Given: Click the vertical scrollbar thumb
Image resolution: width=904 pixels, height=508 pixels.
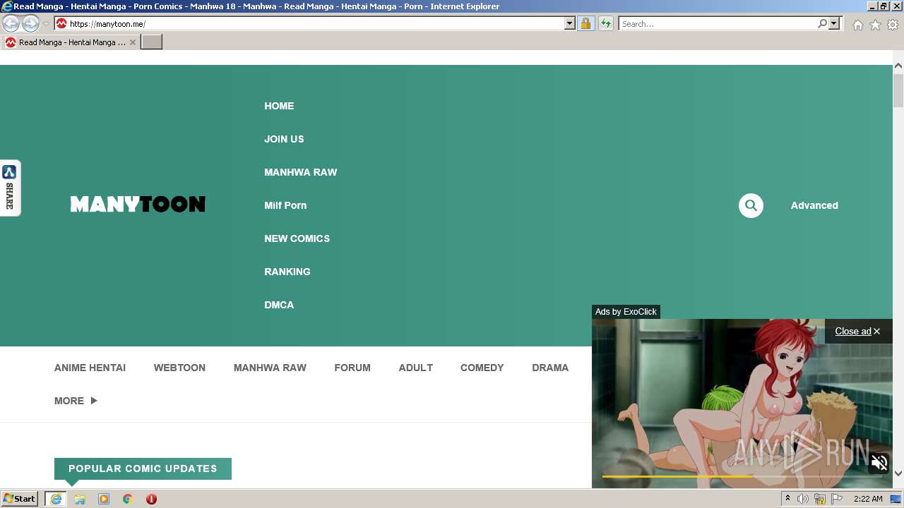Looking at the screenshot, I should pos(898,90).
